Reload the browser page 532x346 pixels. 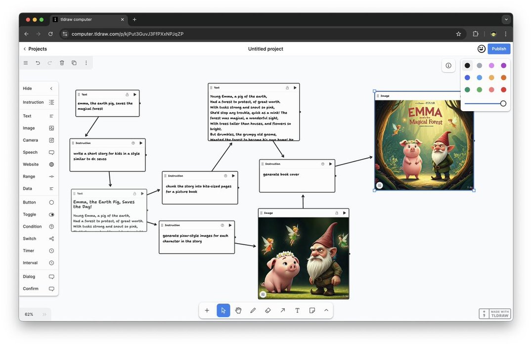point(50,34)
